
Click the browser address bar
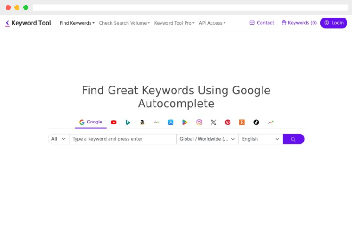click(x=190, y=7)
